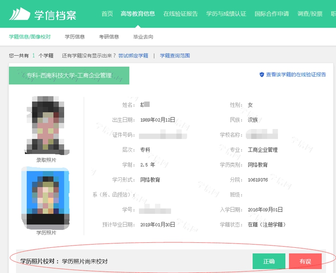The image size is (336, 273).
Task: Click the 分院 value 10619376
Action: [x=258, y=180]
